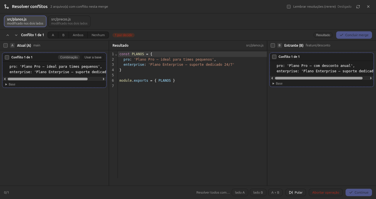The height and width of the screenshot is (199, 376).
Task: Click Usar a base button
Action: tap(93, 57)
